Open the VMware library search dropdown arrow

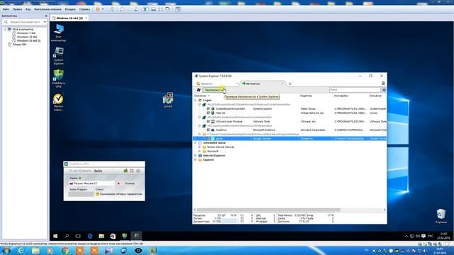[45, 22]
